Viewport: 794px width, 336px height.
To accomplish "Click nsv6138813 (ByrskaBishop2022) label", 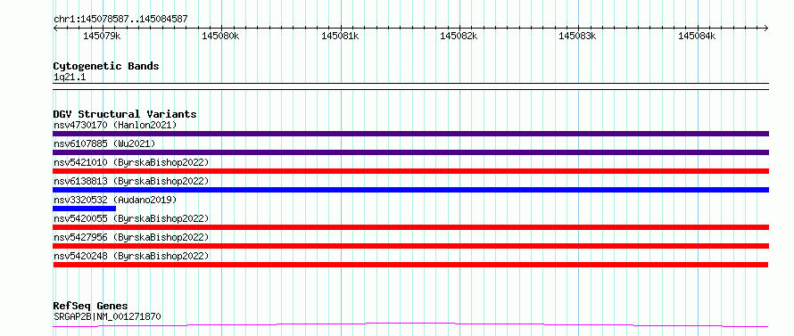I will pyautogui.click(x=131, y=181).
